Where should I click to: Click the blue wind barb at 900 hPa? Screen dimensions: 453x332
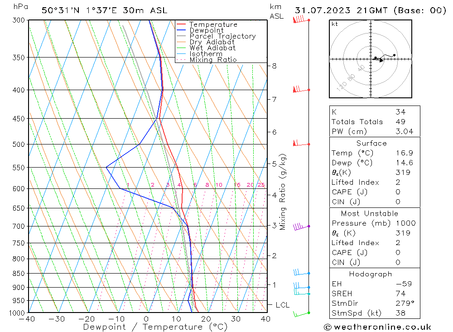pos(302,286)
